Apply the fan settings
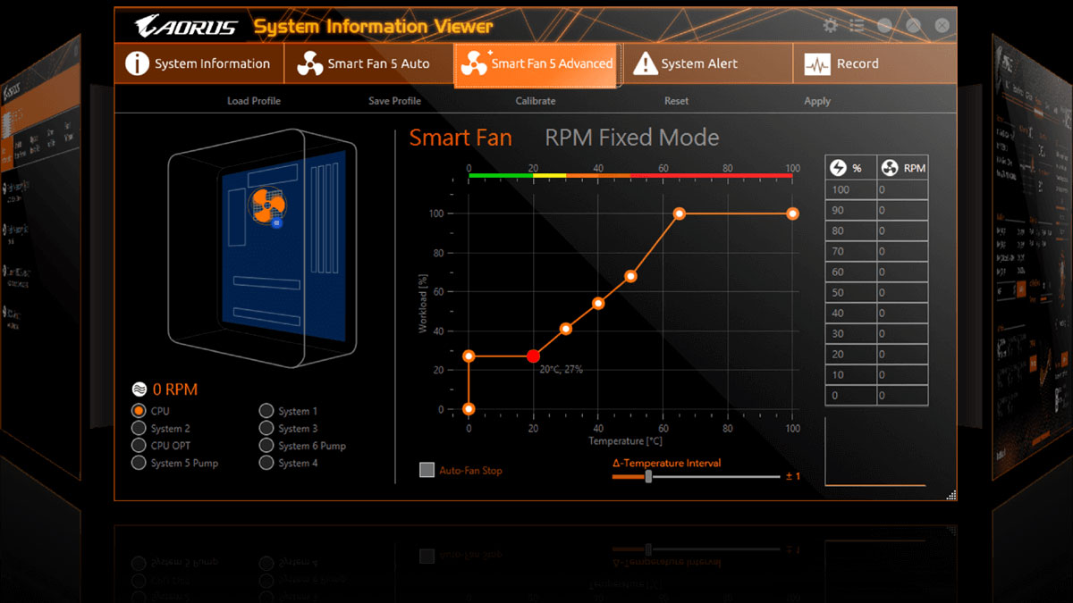Viewport: 1073px width, 603px height. coord(817,101)
